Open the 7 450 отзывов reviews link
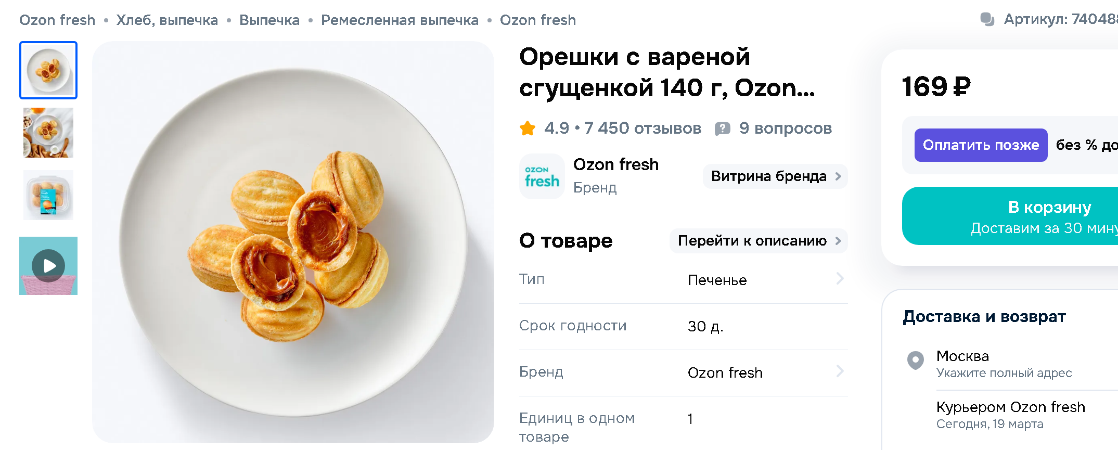Viewport: 1118px width, 450px height. [x=642, y=128]
